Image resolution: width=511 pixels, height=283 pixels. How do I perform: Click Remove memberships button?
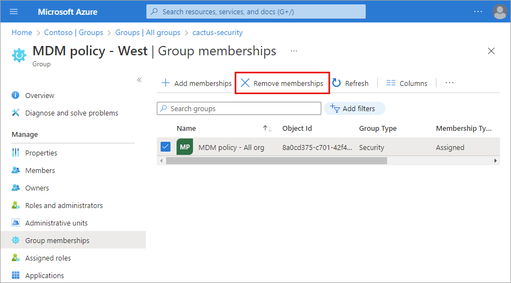click(282, 83)
